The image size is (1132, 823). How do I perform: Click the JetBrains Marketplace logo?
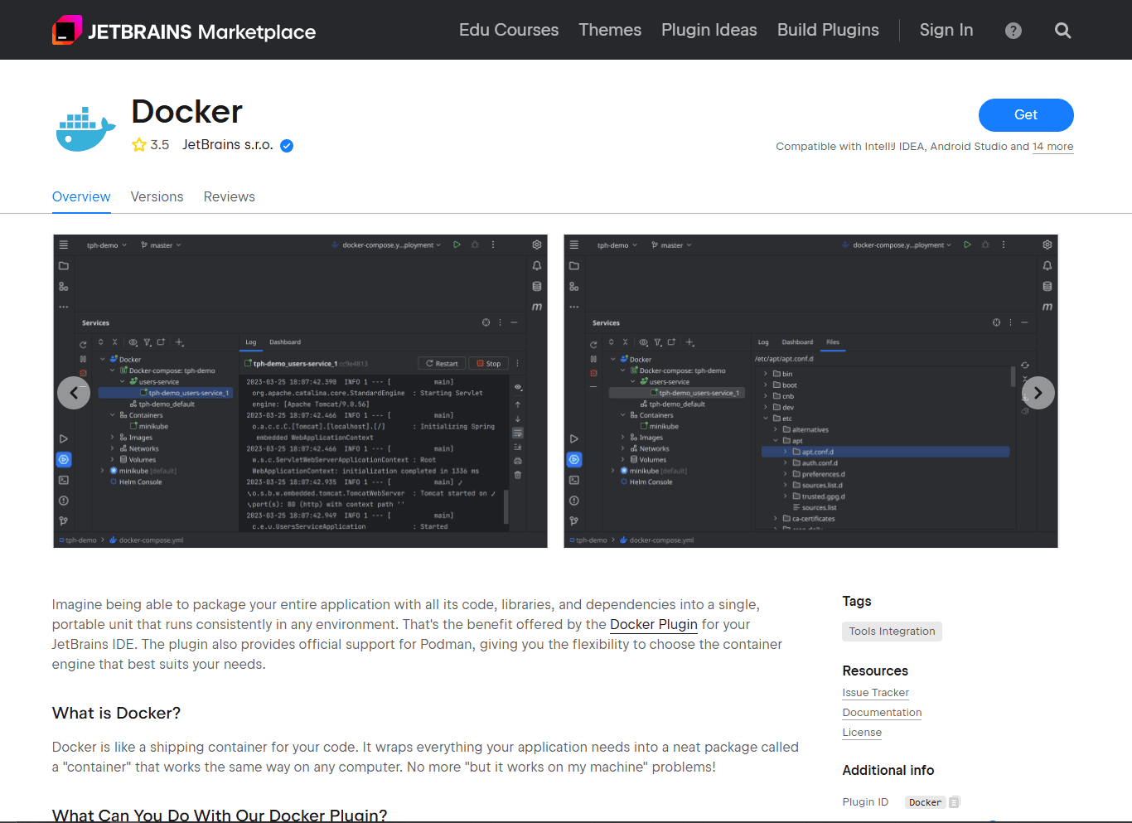tap(184, 31)
